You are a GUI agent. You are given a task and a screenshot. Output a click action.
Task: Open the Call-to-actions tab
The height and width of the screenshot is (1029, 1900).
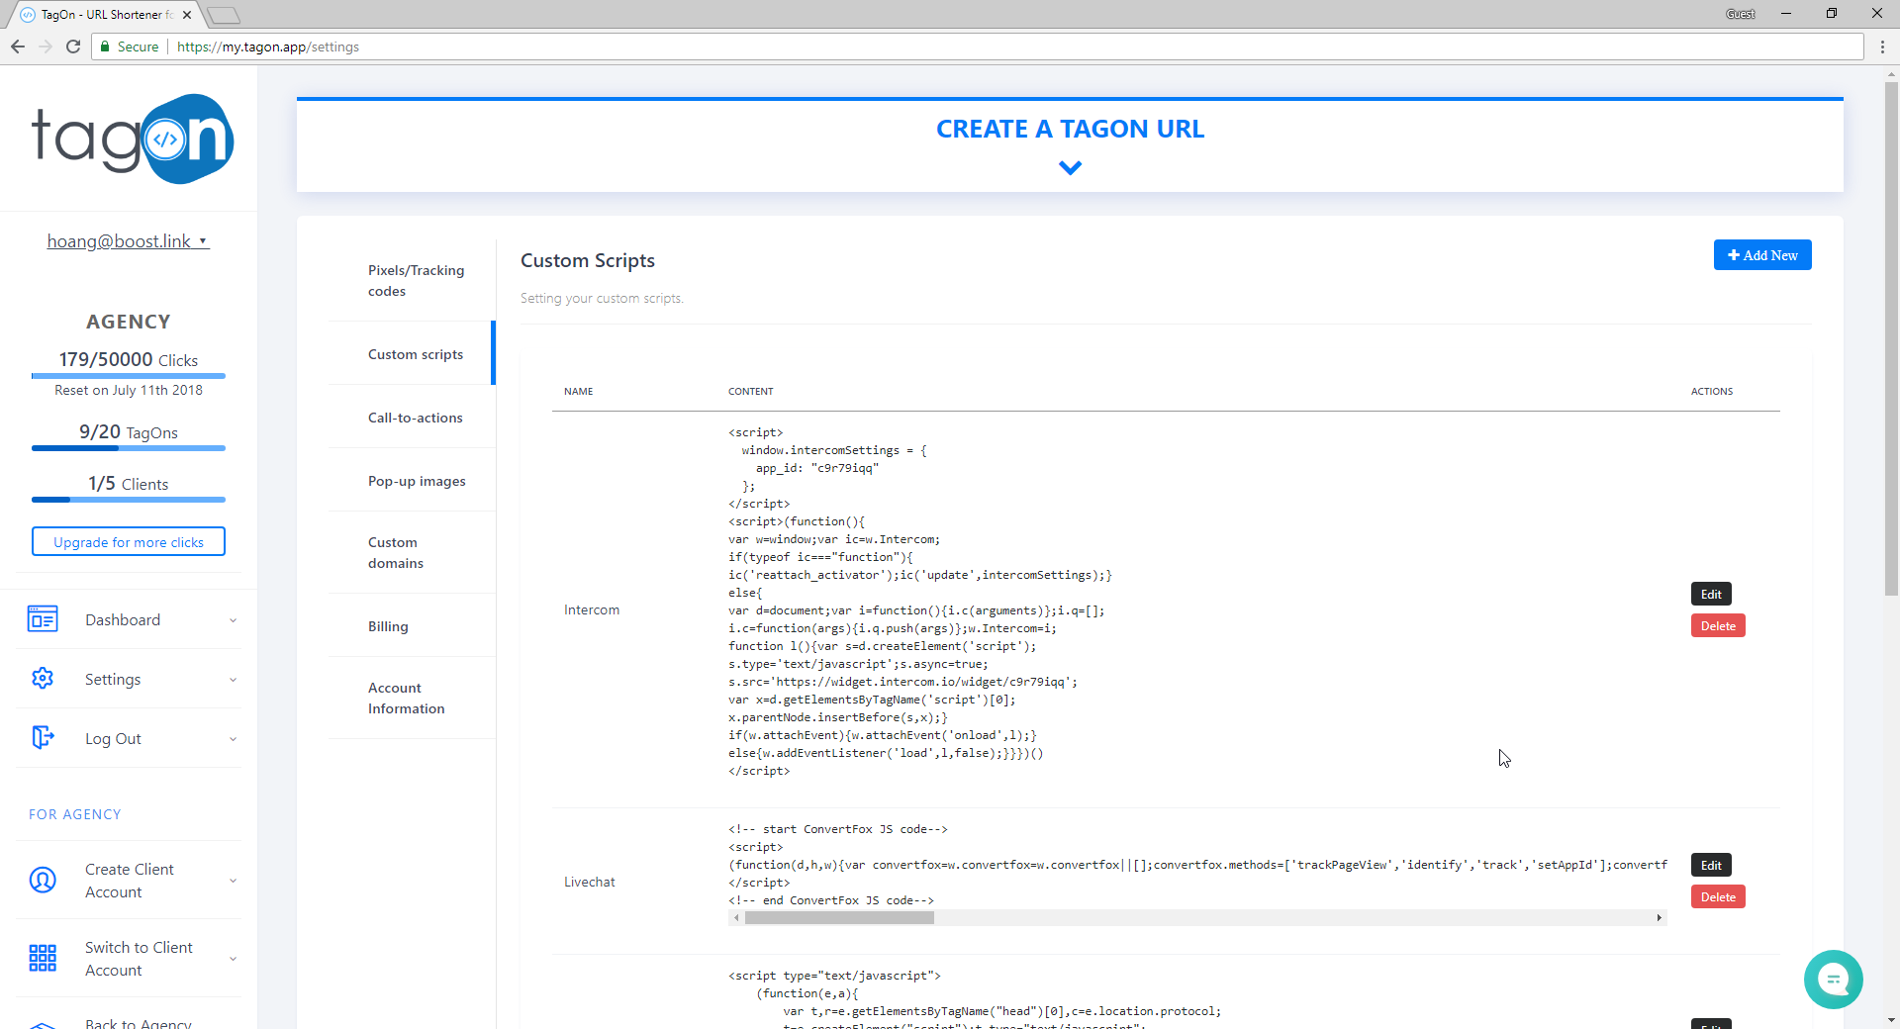pyautogui.click(x=412, y=417)
